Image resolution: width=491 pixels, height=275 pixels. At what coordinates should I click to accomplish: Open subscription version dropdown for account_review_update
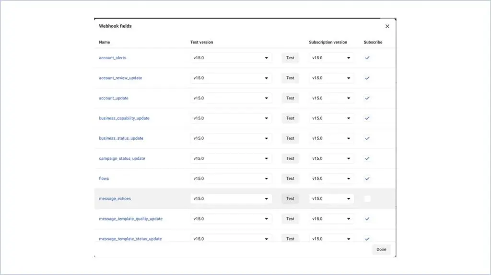tap(331, 78)
